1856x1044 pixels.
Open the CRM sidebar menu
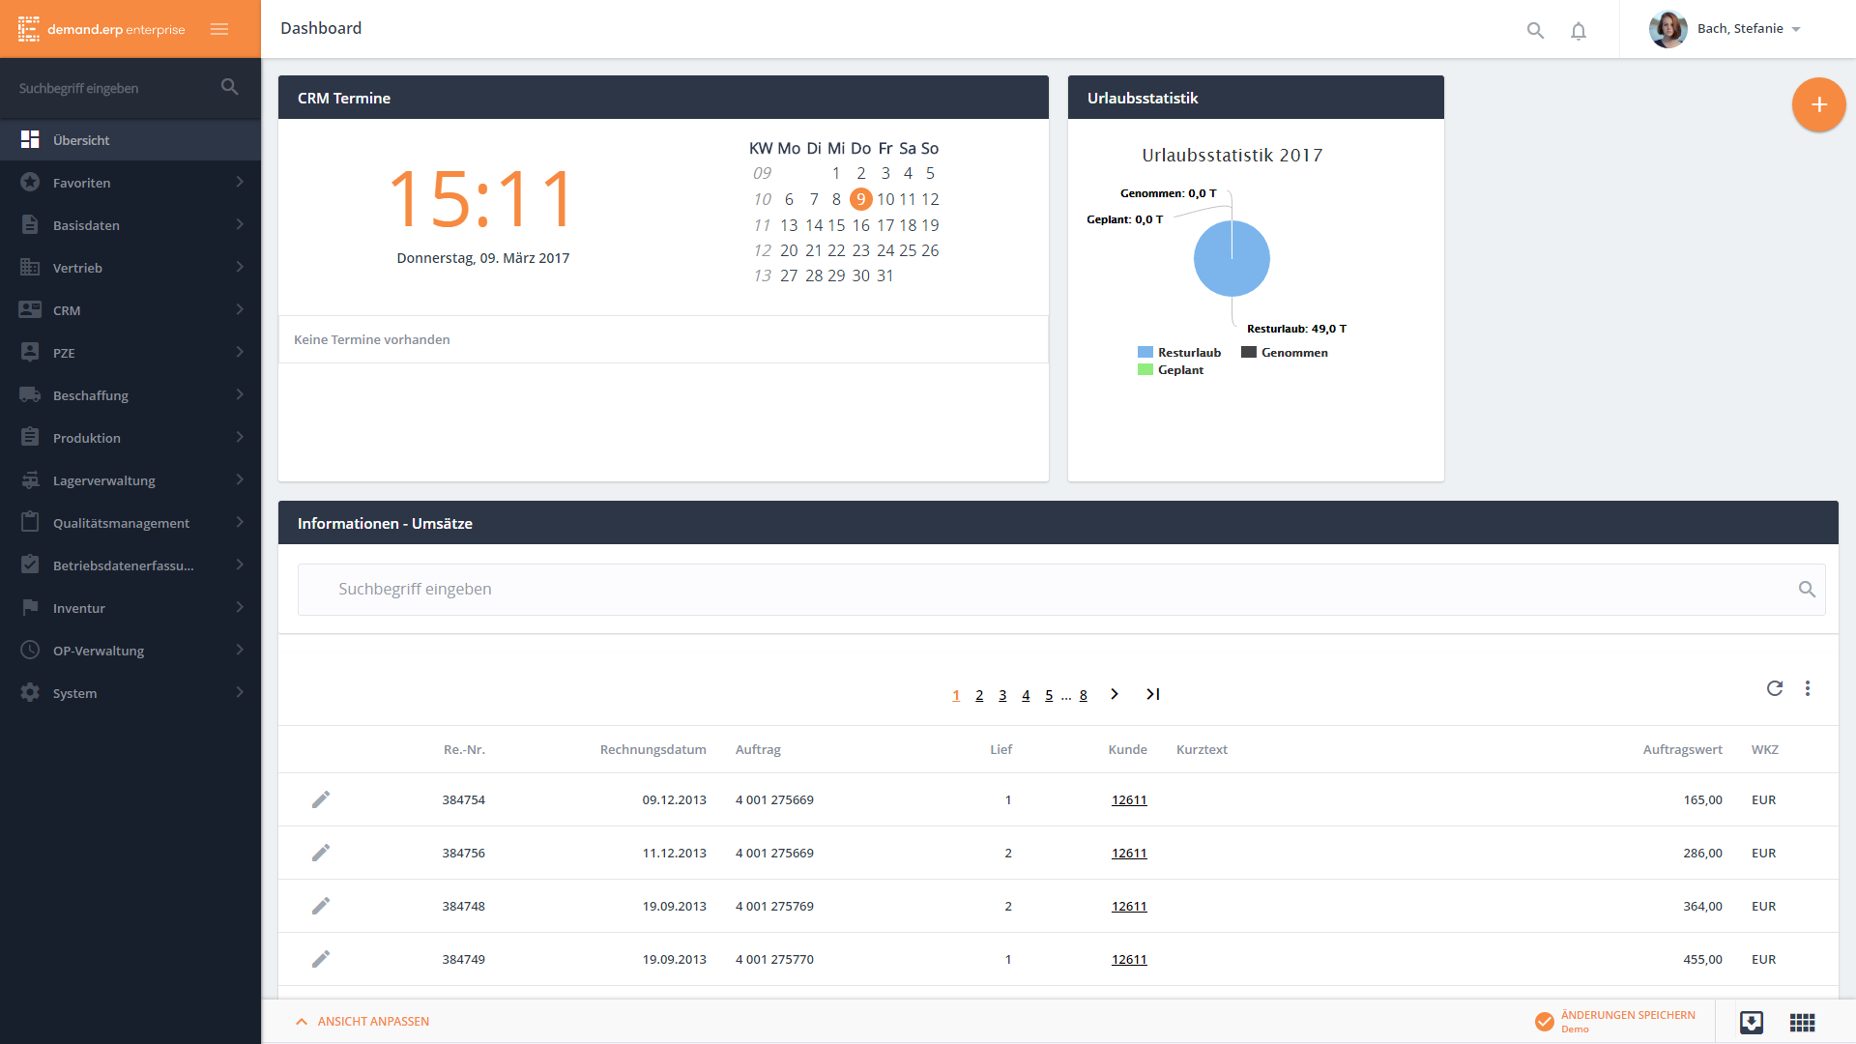pyautogui.click(x=130, y=310)
